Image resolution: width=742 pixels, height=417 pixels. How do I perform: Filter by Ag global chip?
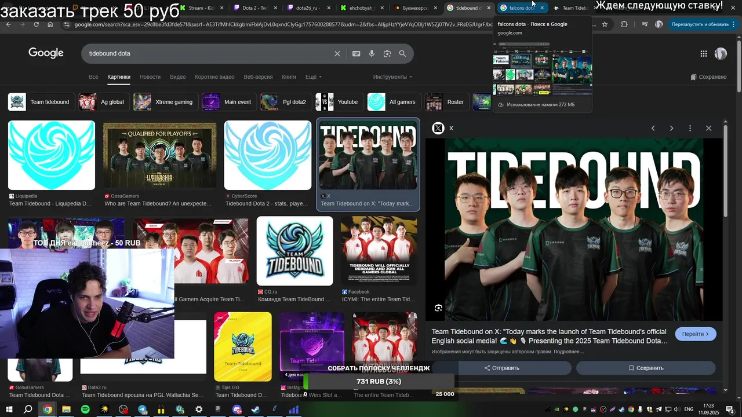[x=103, y=102]
